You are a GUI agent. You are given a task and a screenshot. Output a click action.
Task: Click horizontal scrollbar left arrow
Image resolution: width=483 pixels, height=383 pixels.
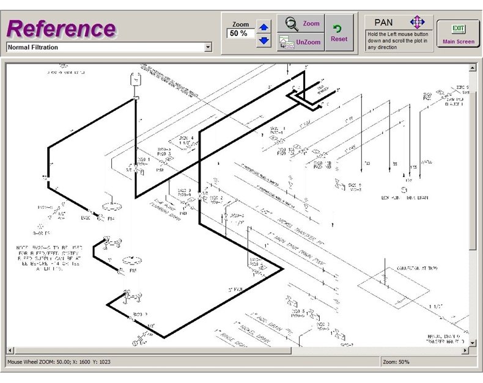11,350
